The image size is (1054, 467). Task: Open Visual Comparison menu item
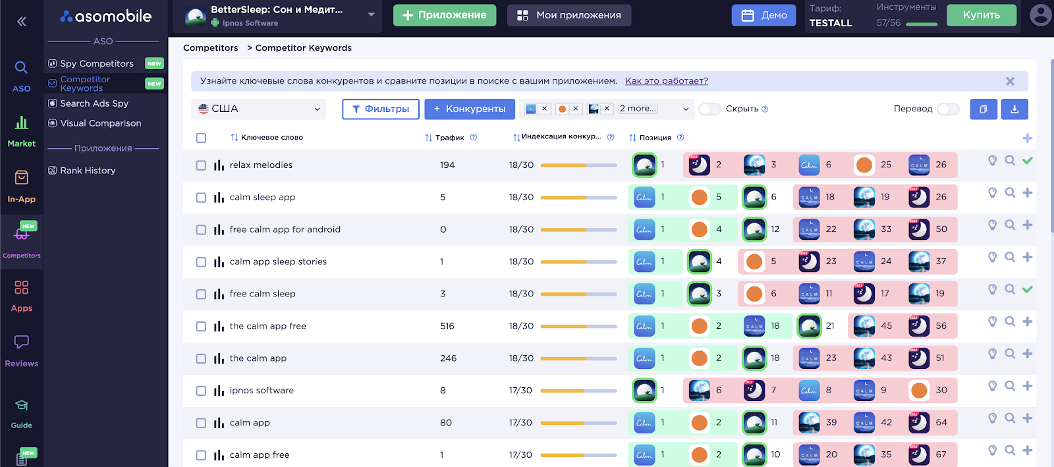tap(100, 123)
